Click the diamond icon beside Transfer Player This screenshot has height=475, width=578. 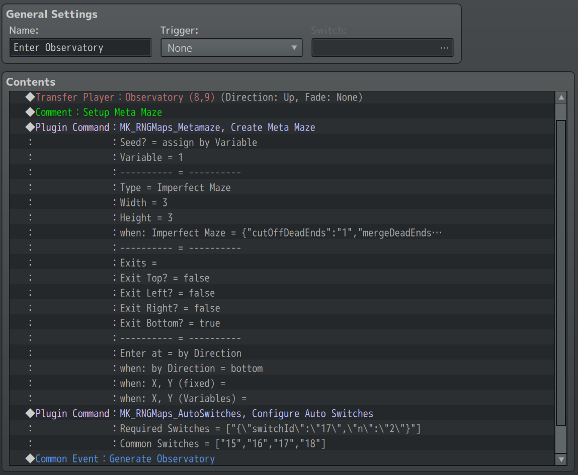[x=30, y=97]
